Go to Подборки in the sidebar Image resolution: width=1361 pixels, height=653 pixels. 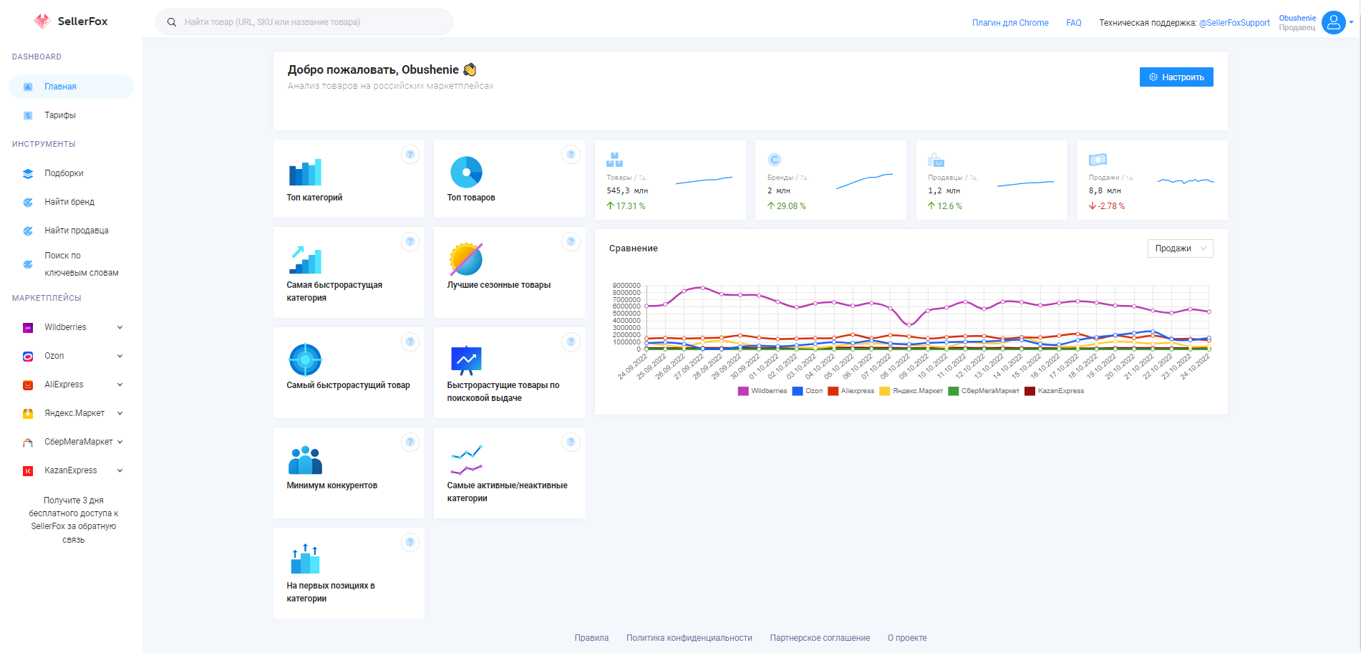pos(64,173)
